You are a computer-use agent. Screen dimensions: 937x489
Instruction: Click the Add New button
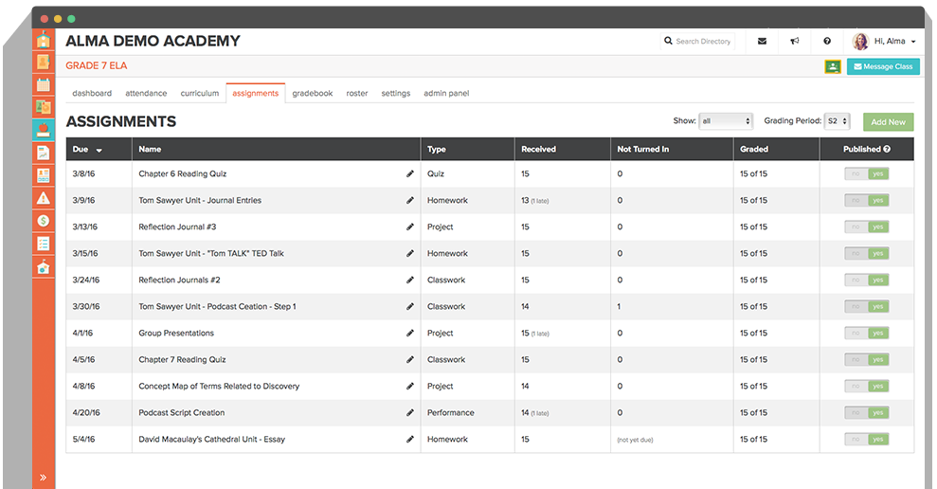(x=888, y=121)
